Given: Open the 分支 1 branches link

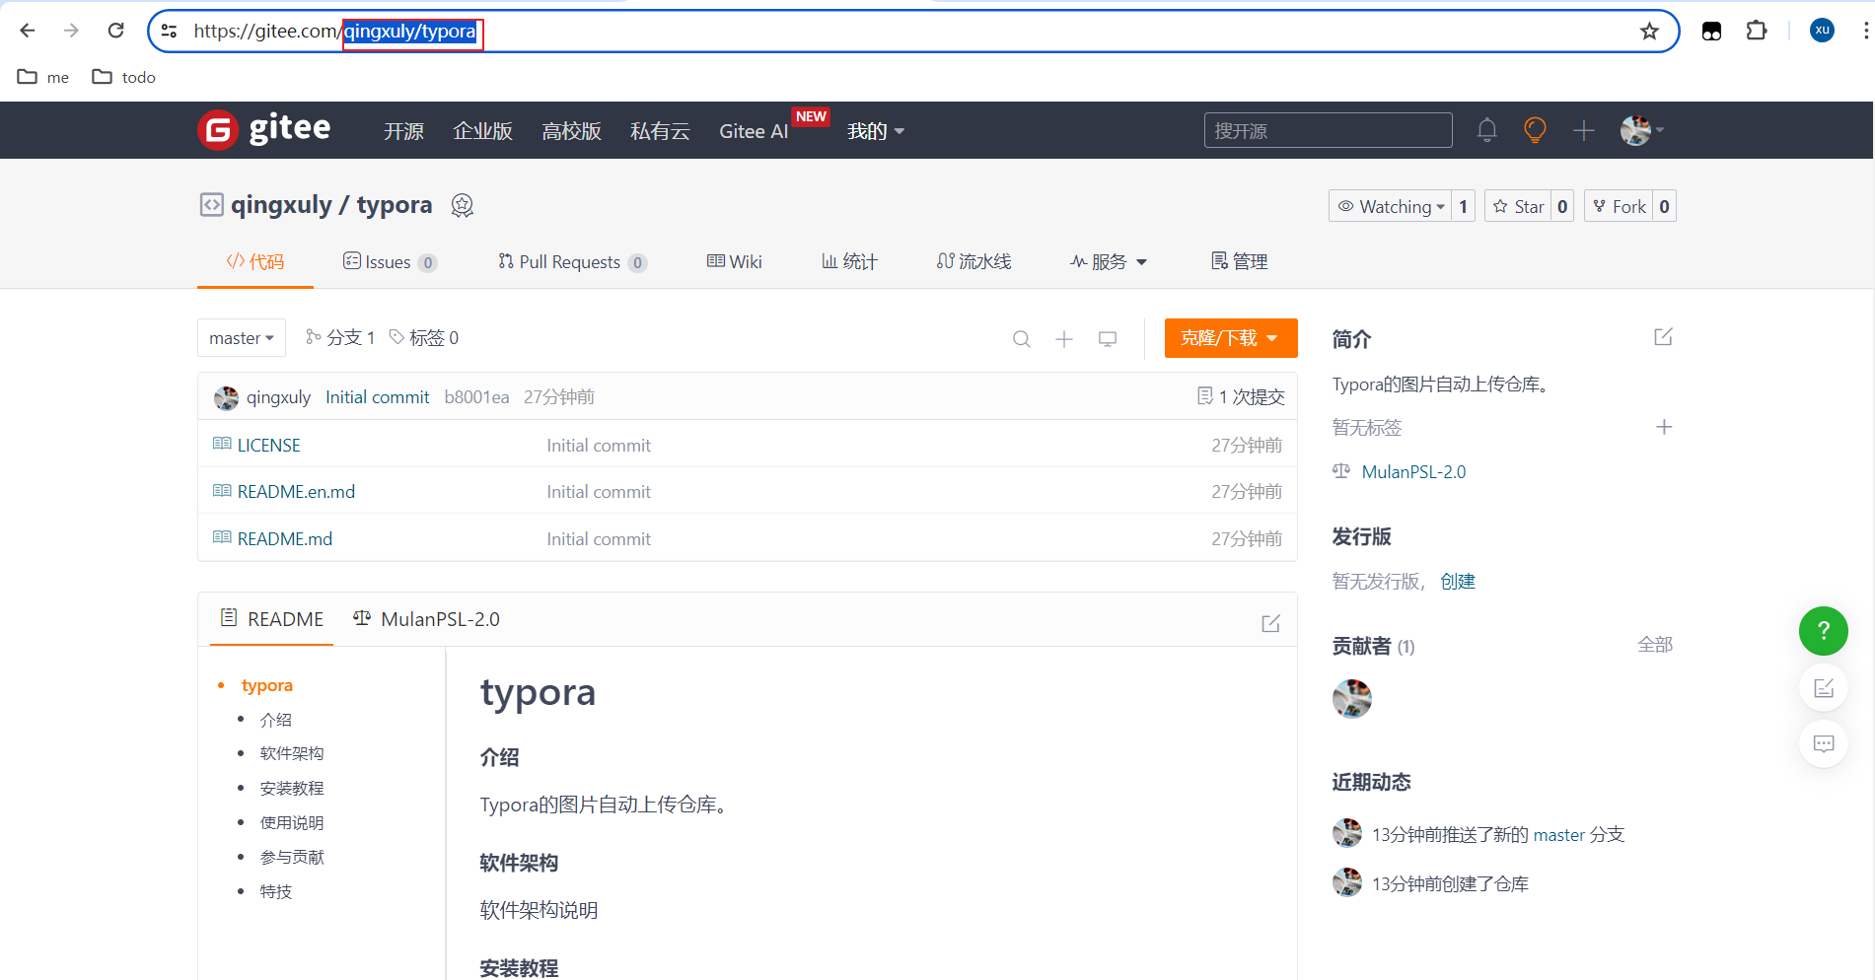Looking at the screenshot, I should tap(340, 337).
